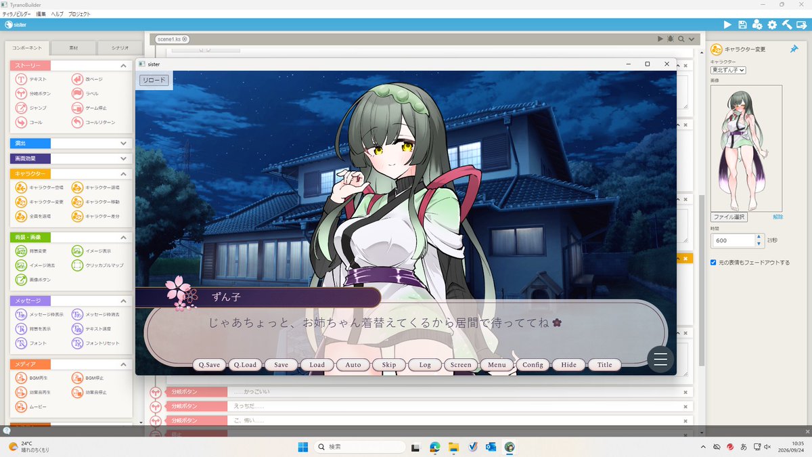Open the キャラクター dropdown 東北ずん子
Viewport: 812px width, 457px height.
pos(728,70)
